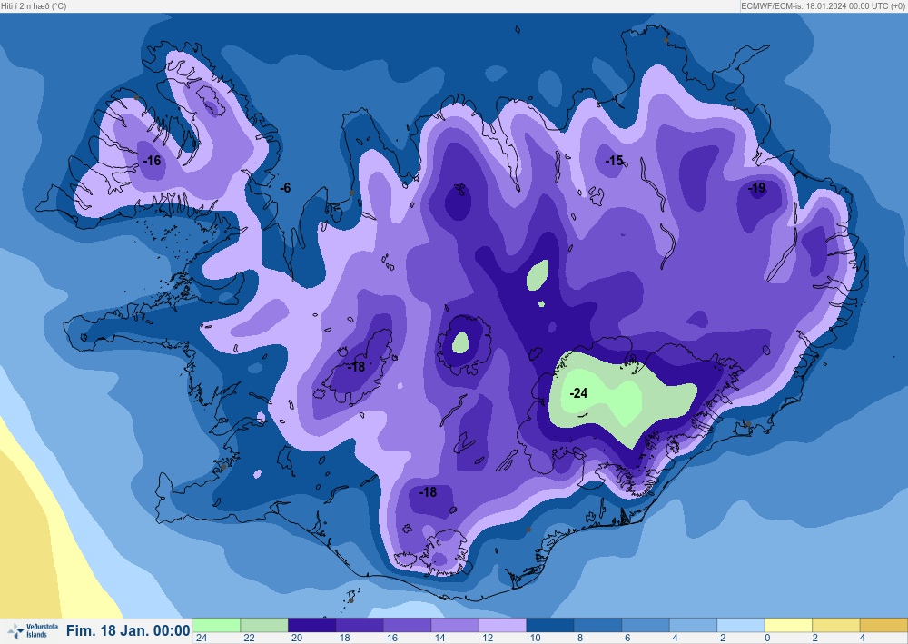Viewport: 908px width, 644px height.
Task: Select the -14 to -12 legend swatch
Action: tap(455, 625)
